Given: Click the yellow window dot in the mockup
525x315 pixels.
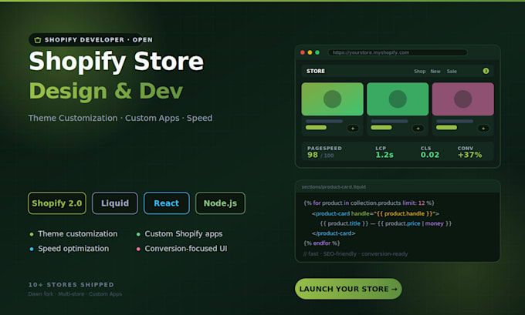Looking at the screenshot, I should coord(310,52).
